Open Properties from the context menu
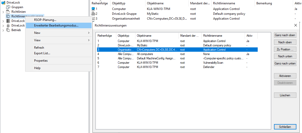Image resolution: width=302 pixels, height=133 pixels. pos(59,61)
